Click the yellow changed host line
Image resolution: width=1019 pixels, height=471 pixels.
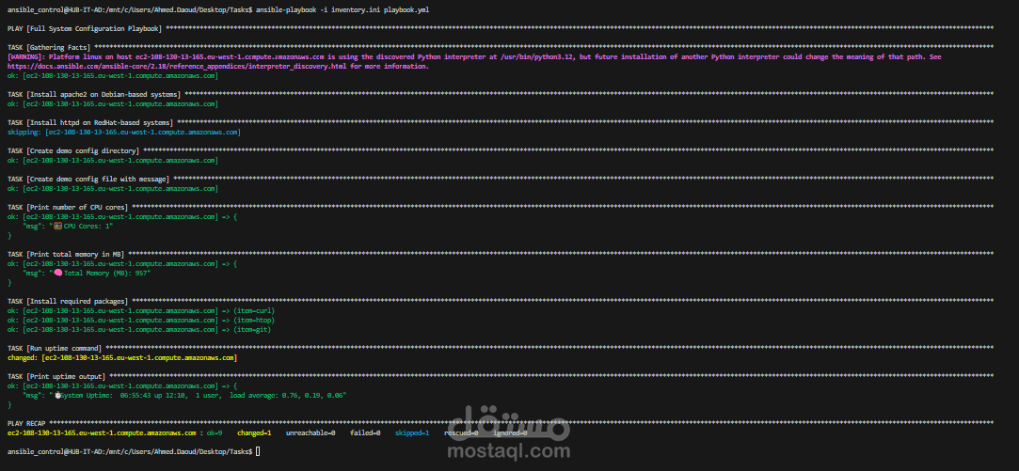[x=122, y=357]
